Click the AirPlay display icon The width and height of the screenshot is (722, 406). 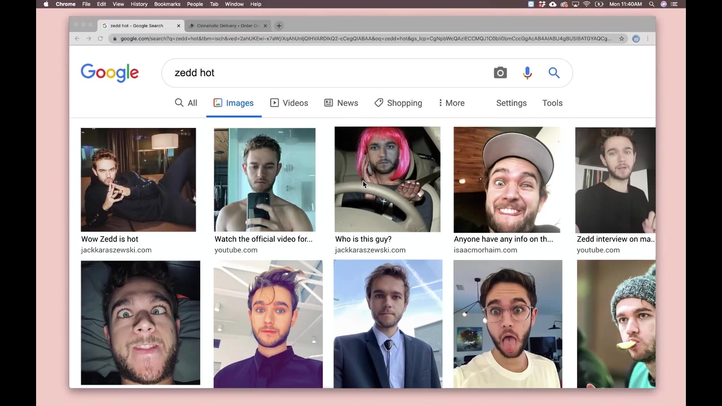click(575, 4)
